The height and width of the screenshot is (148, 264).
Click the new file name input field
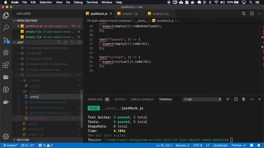[55, 97]
